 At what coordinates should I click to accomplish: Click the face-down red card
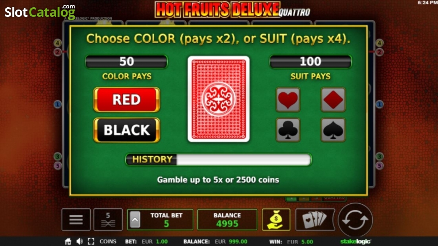pyautogui.click(x=219, y=99)
